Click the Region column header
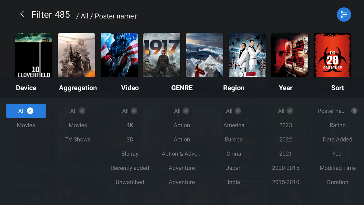 pos(234,88)
